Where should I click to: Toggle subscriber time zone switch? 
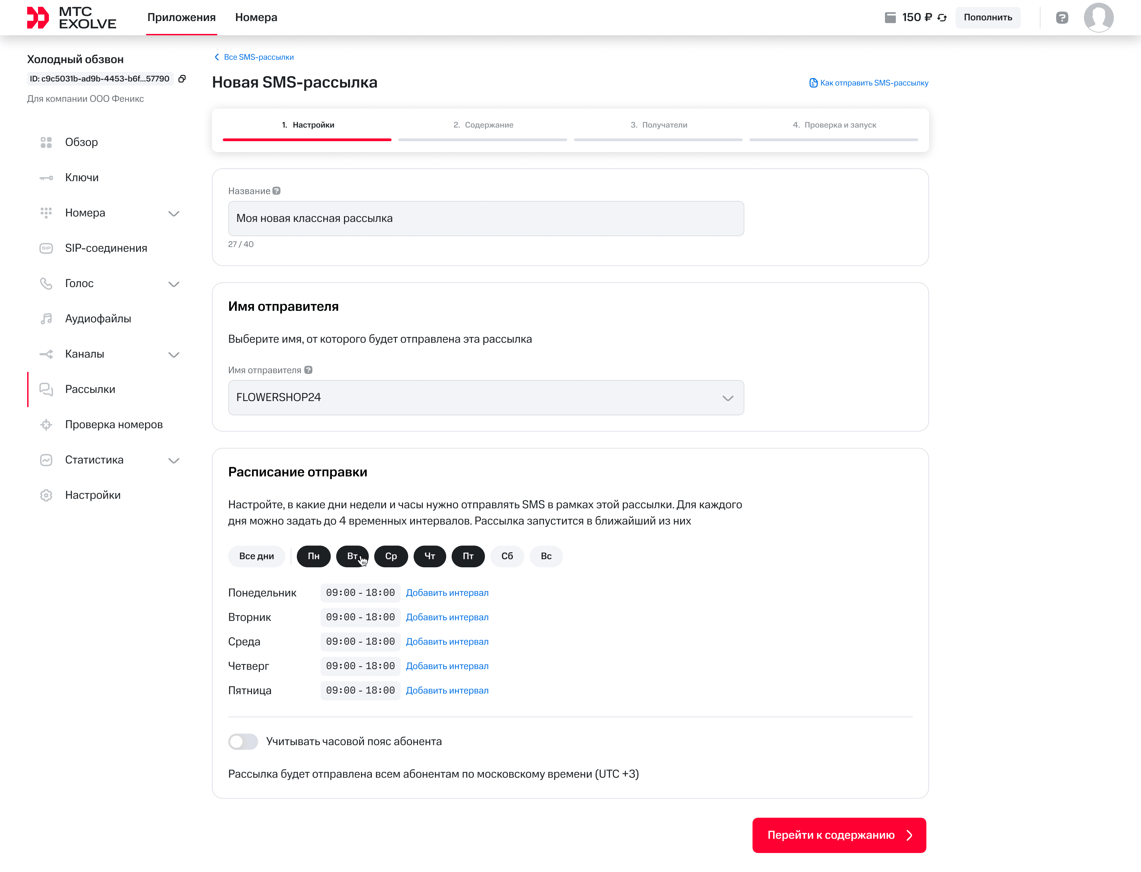click(x=243, y=741)
